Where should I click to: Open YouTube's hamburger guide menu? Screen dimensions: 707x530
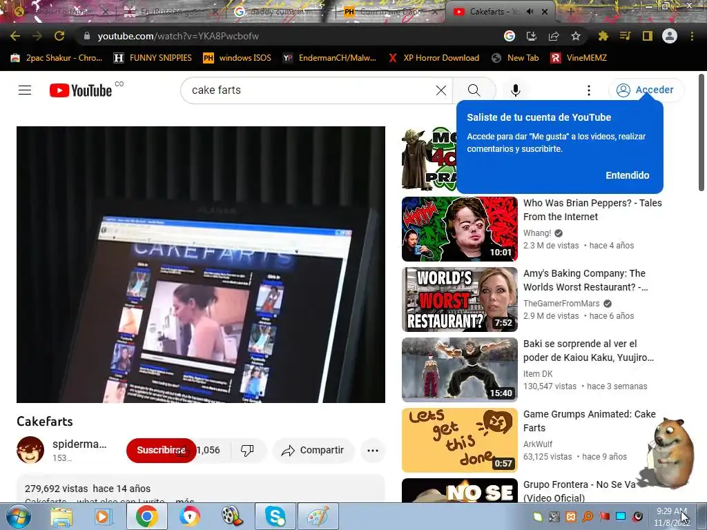coord(25,90)
